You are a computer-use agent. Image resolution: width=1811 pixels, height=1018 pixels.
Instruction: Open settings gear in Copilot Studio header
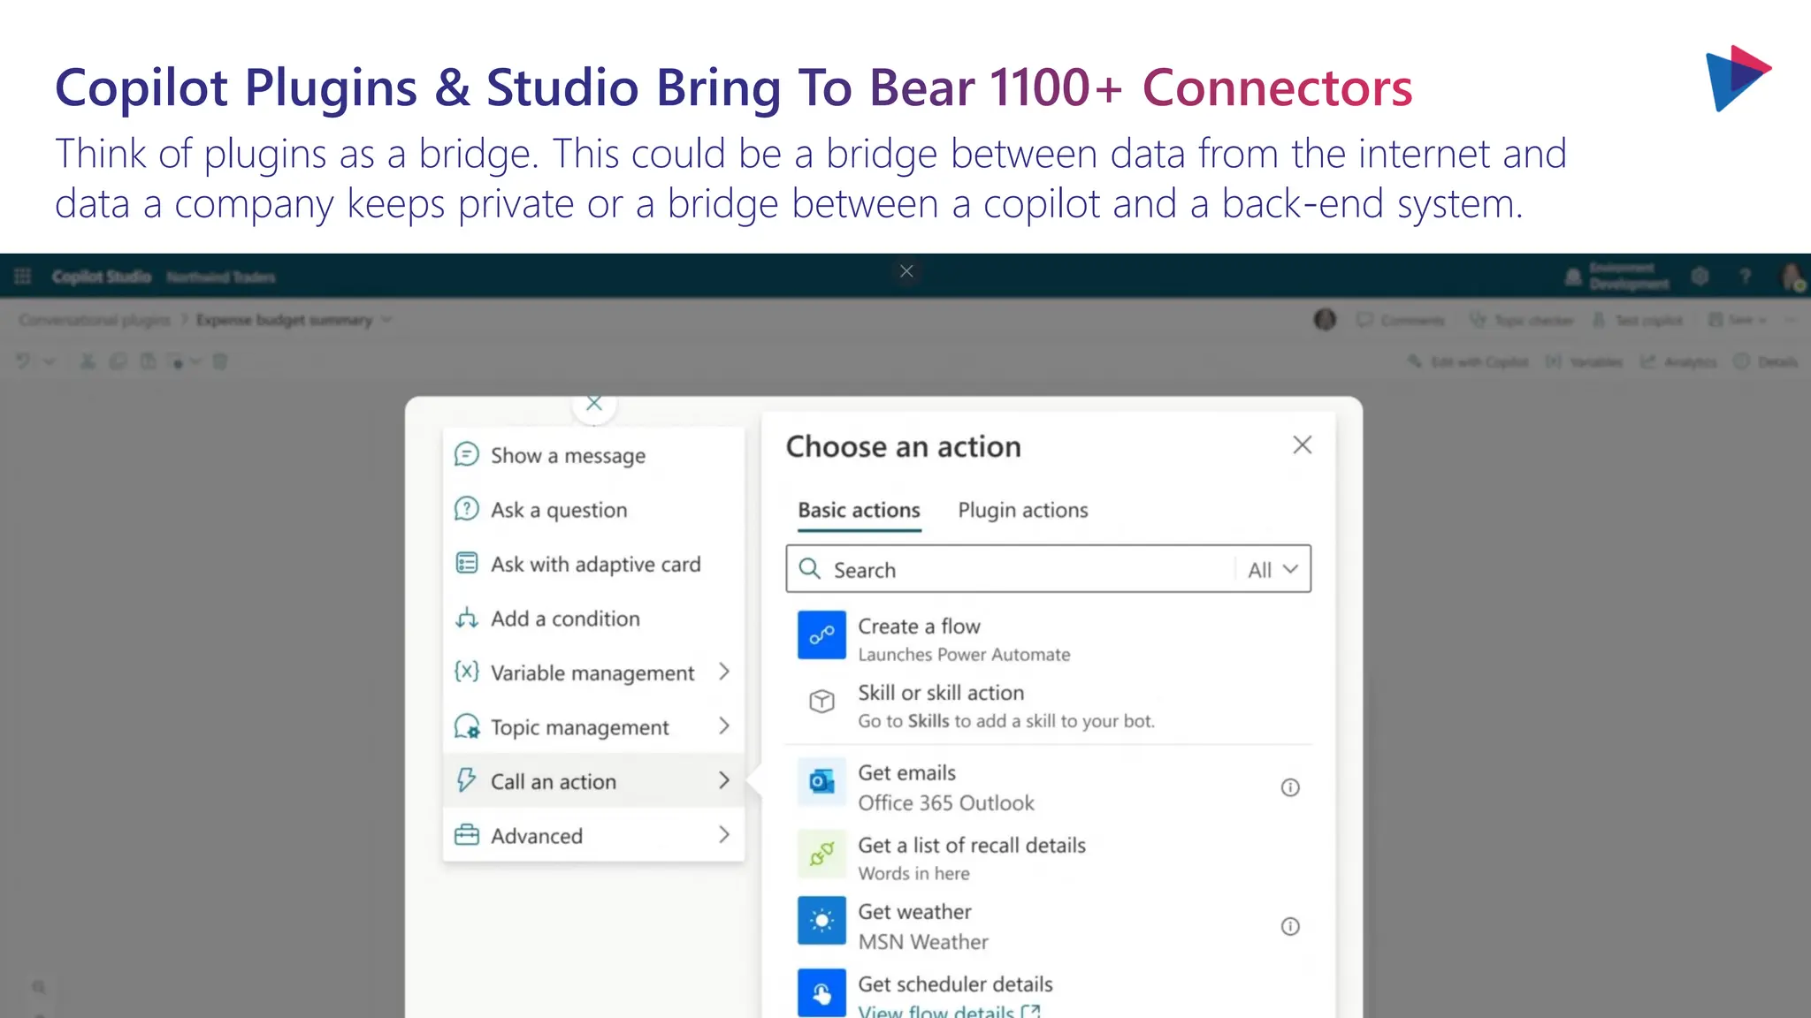[x=1700, y=277]
